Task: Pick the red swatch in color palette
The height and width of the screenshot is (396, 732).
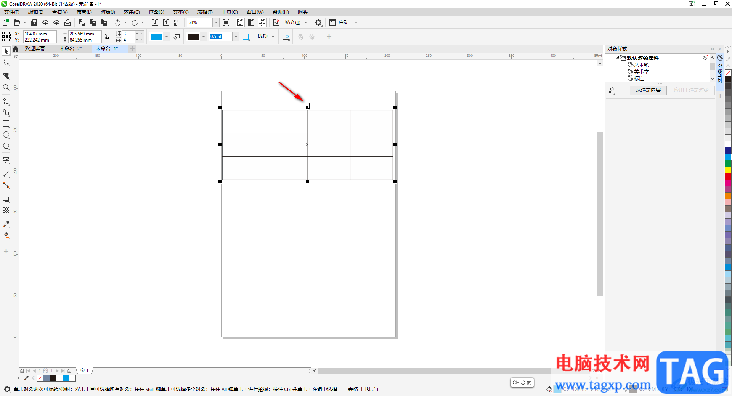Action: (728, 176)
